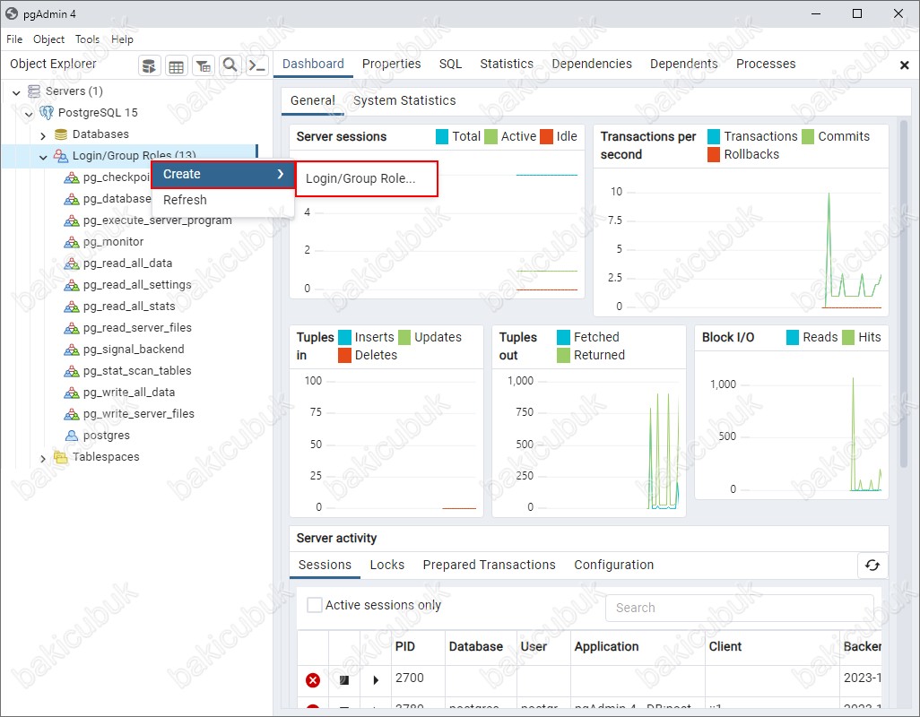Click the PostgreSQL 15 elephant icon
The width and height of the screenshot is (920, 717).
pos(47,113)
